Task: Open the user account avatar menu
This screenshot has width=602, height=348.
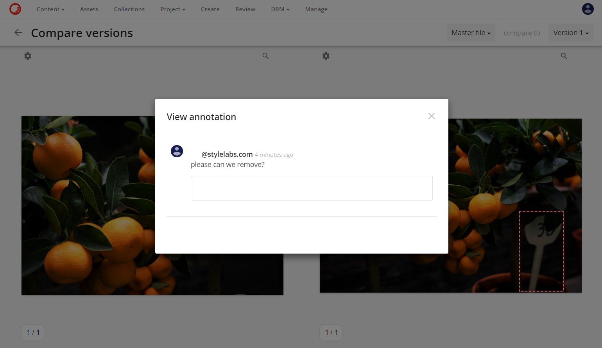Action: tap(588, 9)
